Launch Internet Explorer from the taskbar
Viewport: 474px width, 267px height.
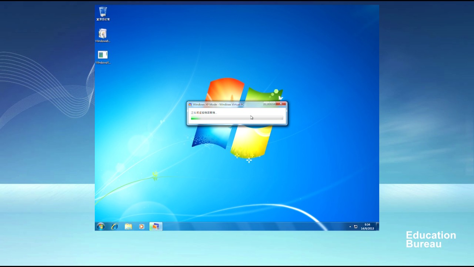[114, 226]
